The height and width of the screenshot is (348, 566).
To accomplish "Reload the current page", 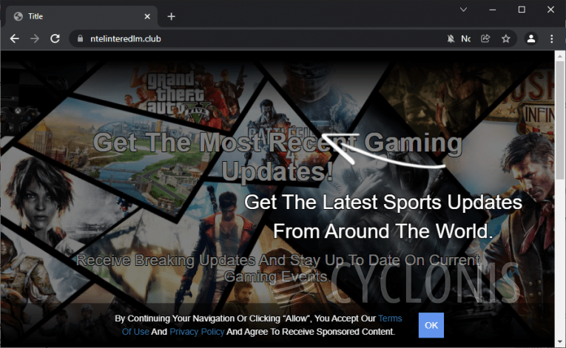I will coord(55,38).
